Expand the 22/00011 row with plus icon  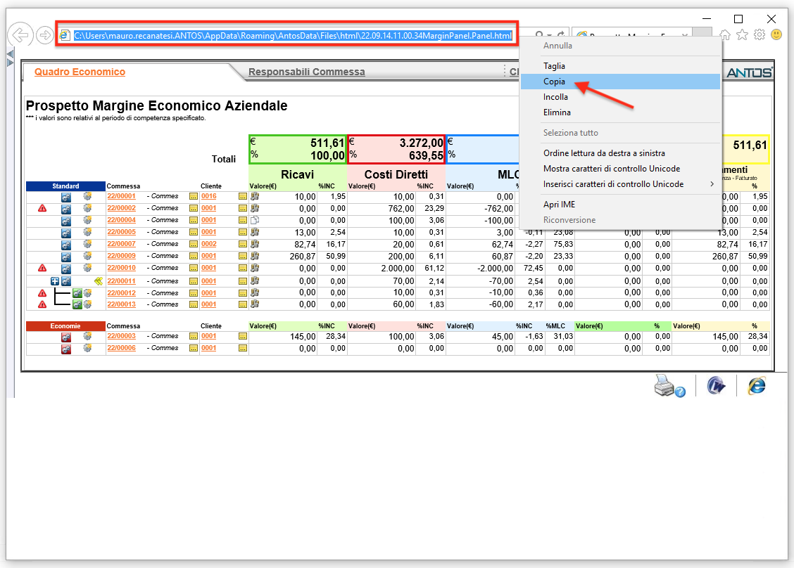click(55, 281)
